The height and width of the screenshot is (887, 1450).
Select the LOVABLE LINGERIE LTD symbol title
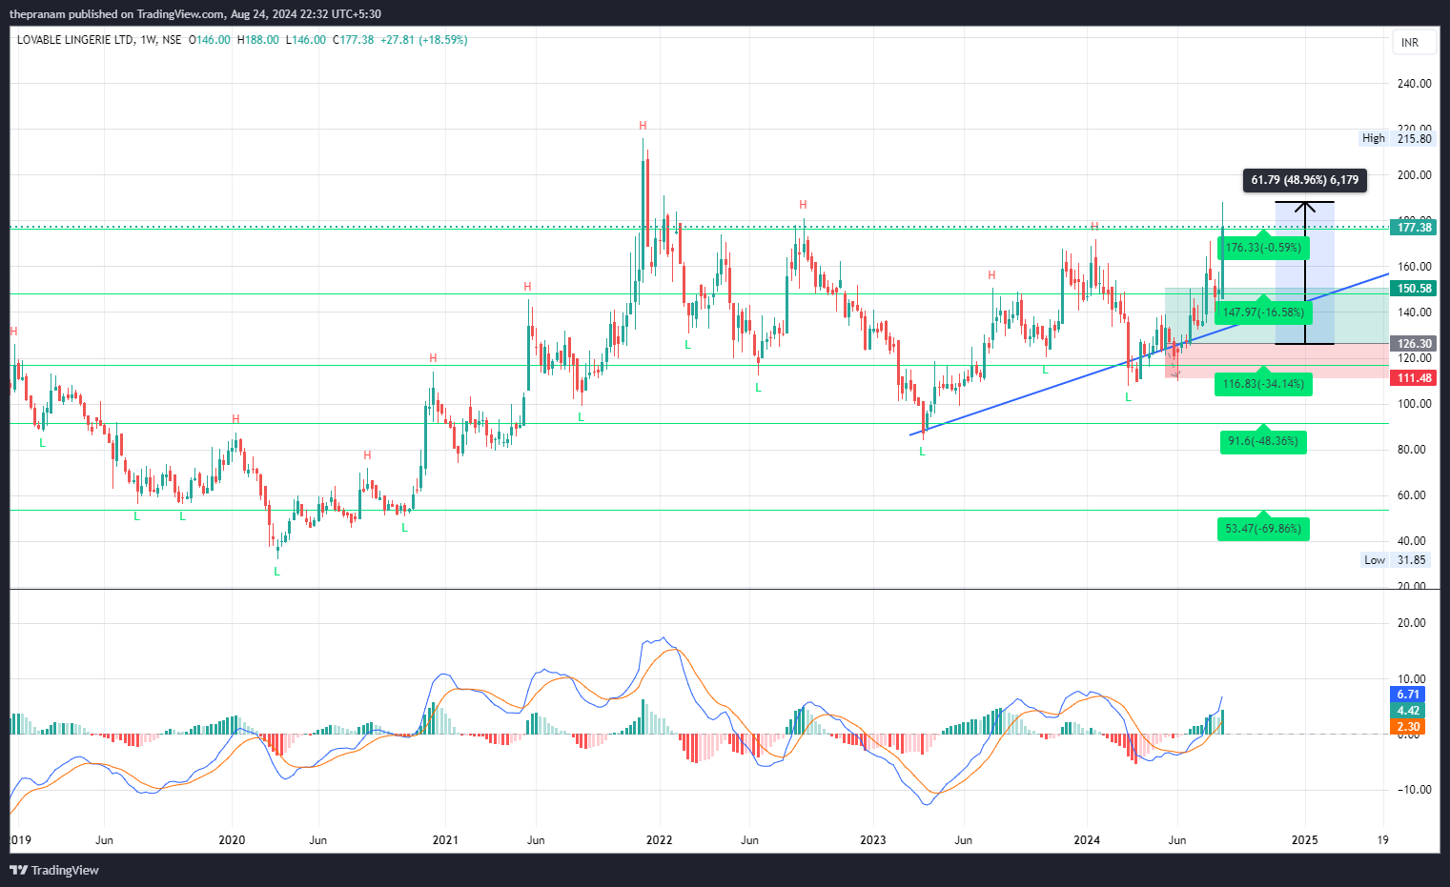(x=76, y=40)
